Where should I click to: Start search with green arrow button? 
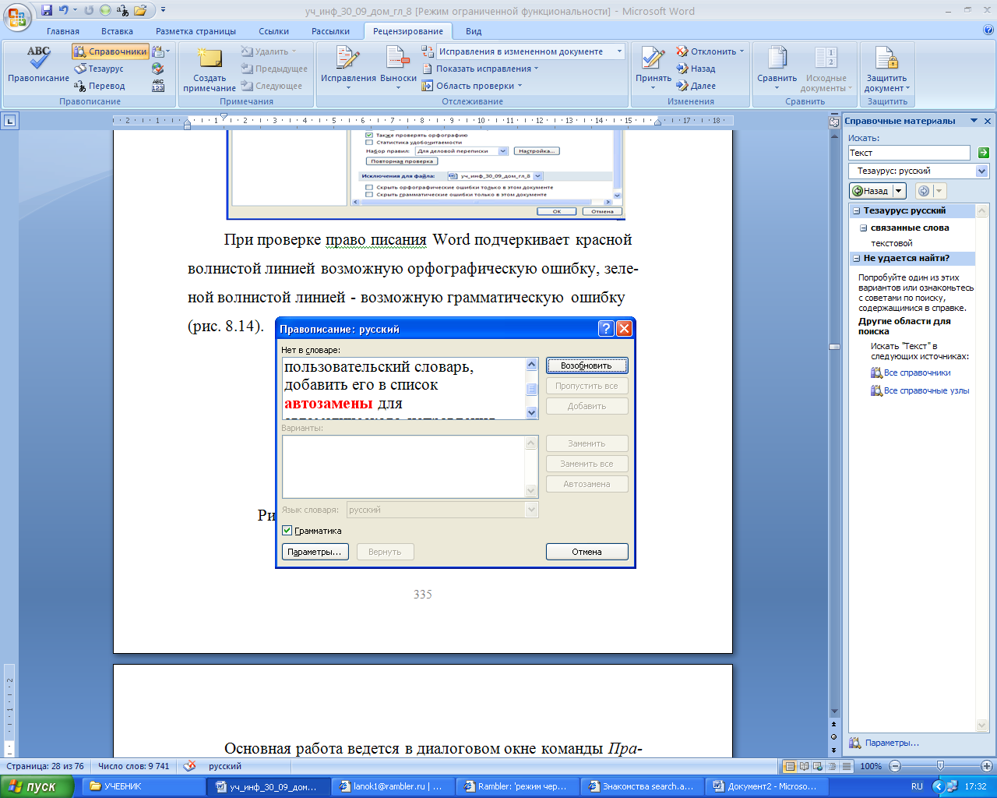tap(983, 153)
